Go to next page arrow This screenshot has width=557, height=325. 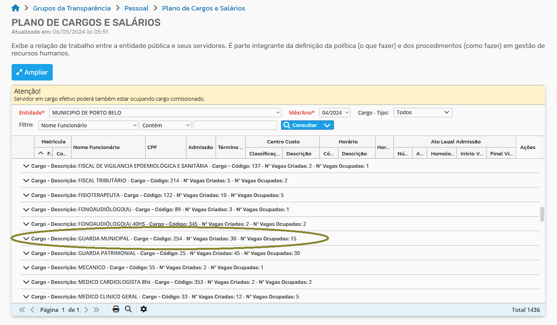click(x=86, y=310)
